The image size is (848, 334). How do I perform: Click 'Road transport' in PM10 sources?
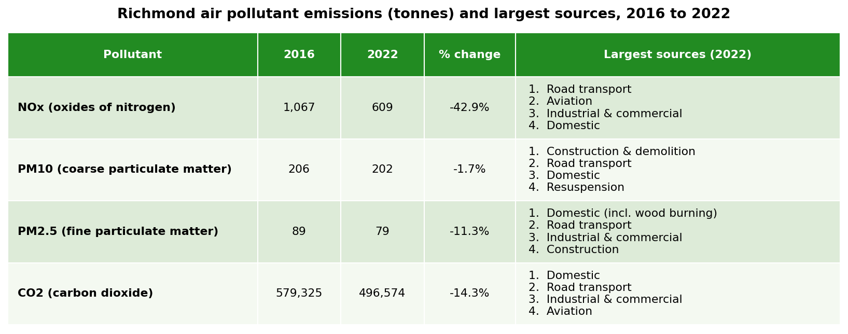(x=589, y=164)
